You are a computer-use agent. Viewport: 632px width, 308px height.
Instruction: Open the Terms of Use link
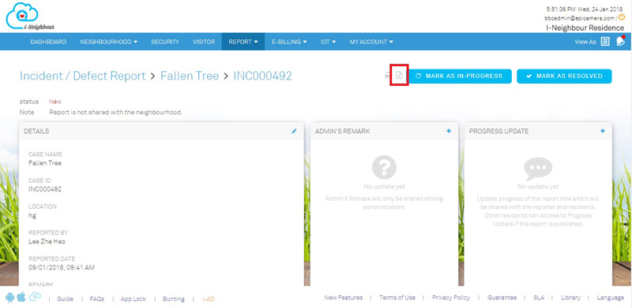point(397,298)
